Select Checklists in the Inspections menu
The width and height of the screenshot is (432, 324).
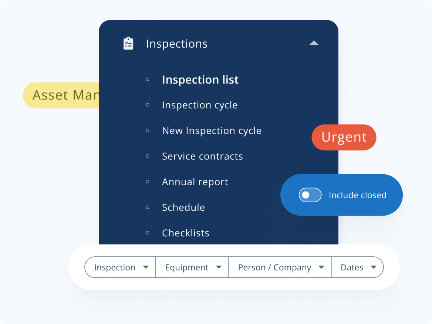186,233
